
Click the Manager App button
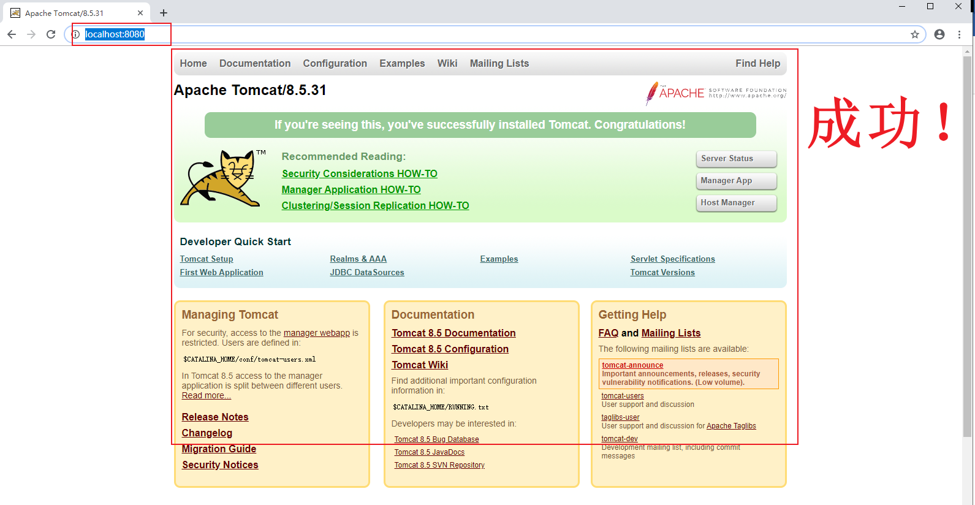click(736, 181)
